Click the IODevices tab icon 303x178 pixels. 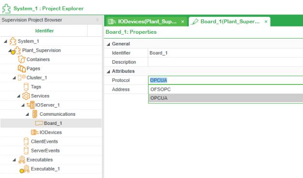[x=112, y=21]
